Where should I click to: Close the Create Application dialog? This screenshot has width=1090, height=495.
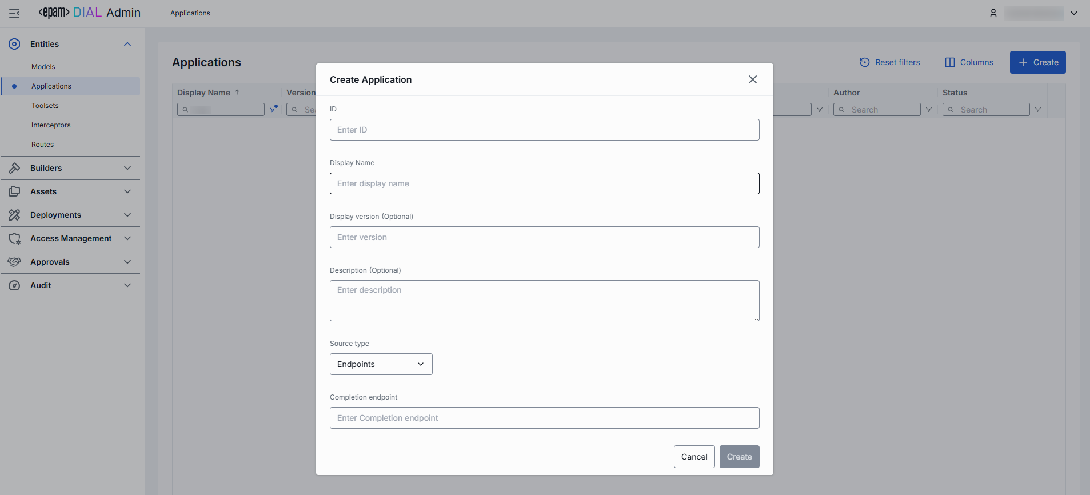753,79
